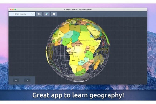Click the Nigeria label on the globe

(66, 41)
